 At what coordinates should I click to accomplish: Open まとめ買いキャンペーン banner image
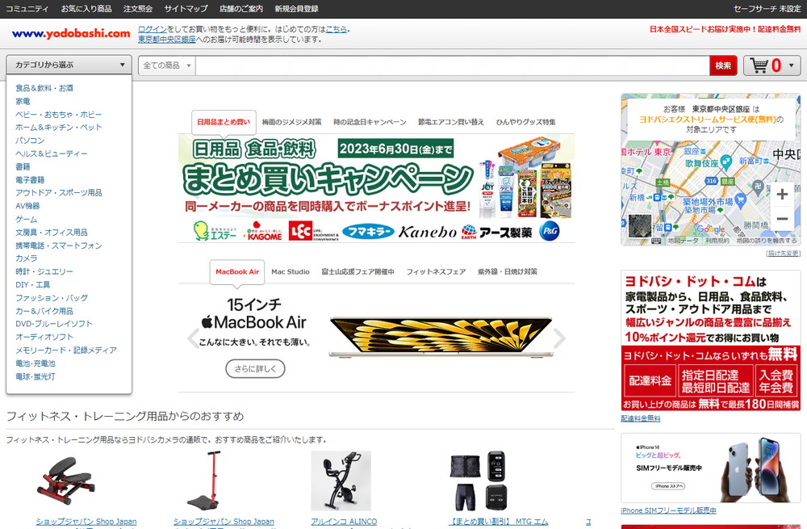[376, 188]
